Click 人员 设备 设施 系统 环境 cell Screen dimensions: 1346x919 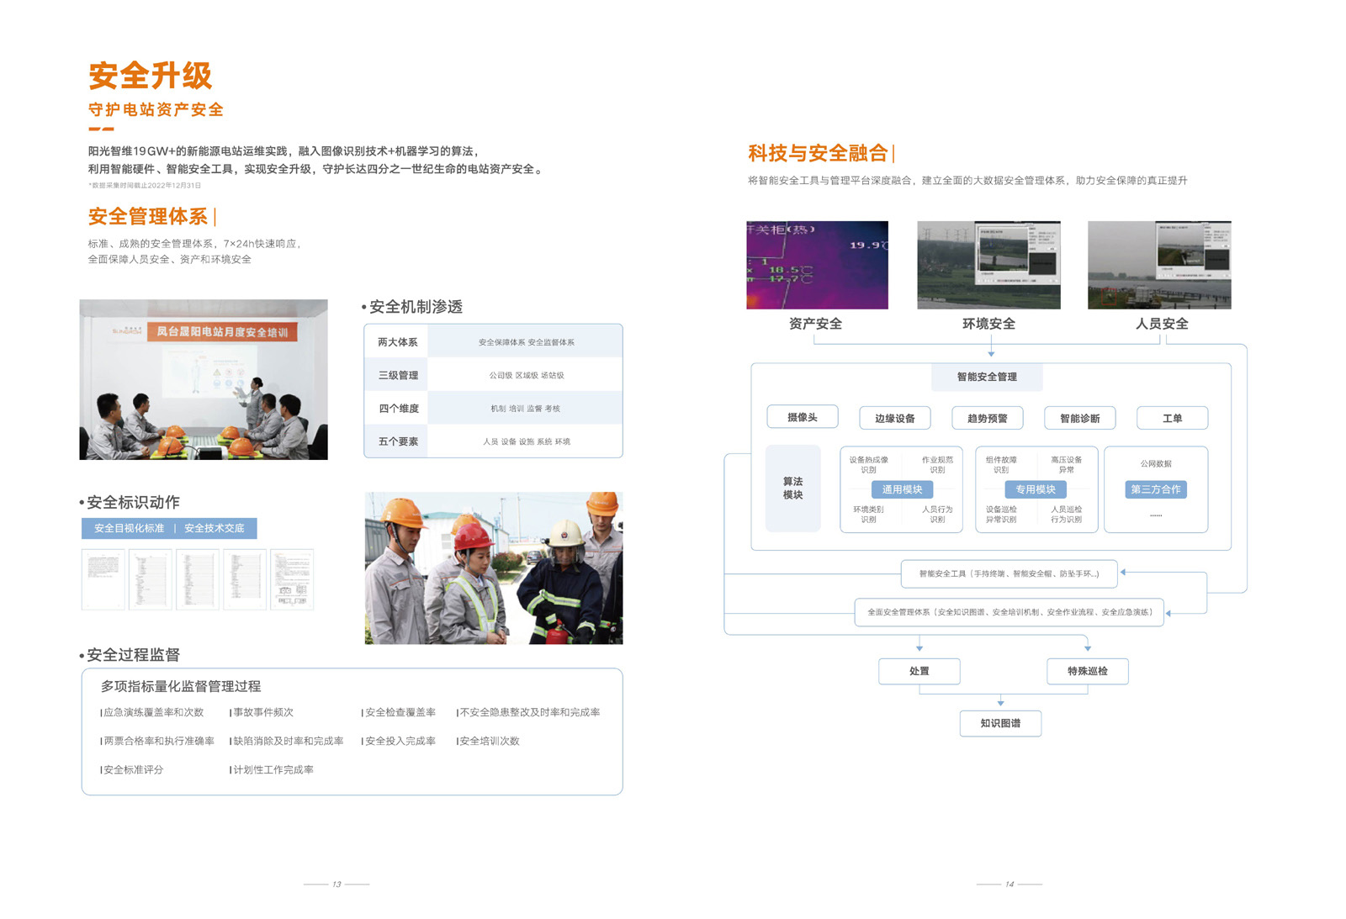[x=526, y=441]
